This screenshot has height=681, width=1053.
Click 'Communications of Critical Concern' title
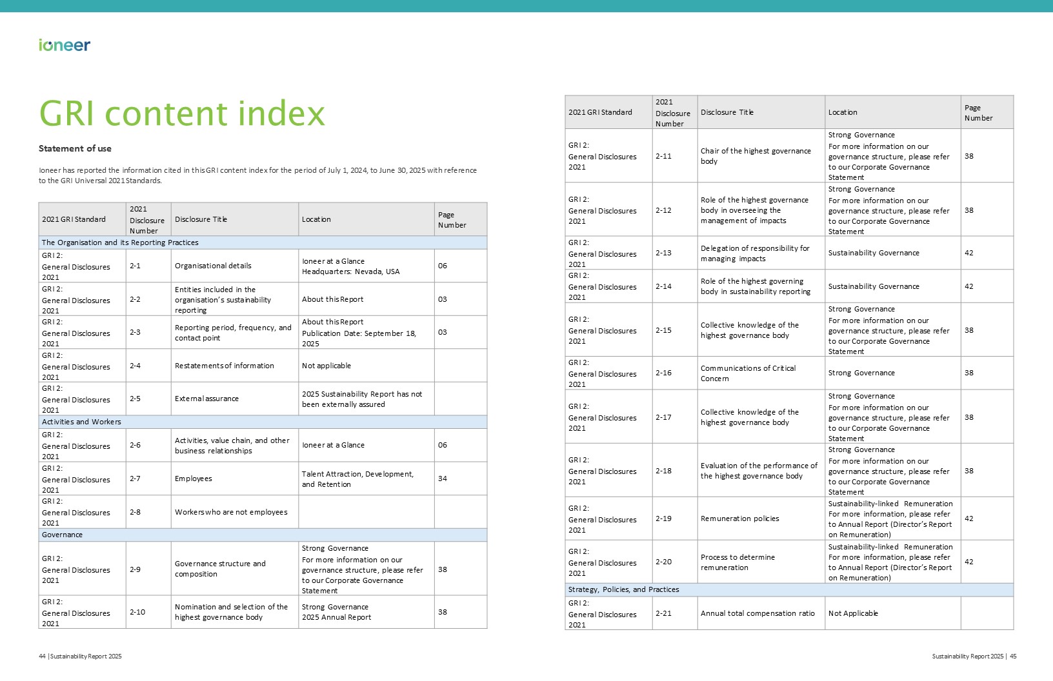coord(748,373)
